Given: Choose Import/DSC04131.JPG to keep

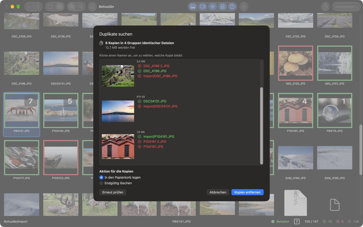Looking at the screenshot, I should pos(160,106).
